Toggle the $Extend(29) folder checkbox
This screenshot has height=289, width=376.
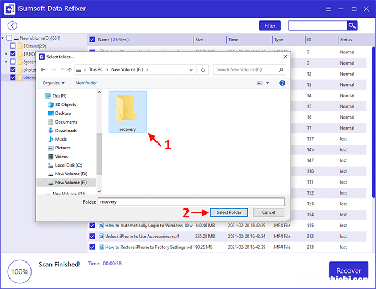point(13,46)
